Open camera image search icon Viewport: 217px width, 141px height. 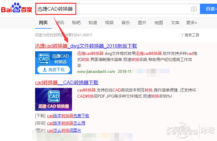[193, 9]
